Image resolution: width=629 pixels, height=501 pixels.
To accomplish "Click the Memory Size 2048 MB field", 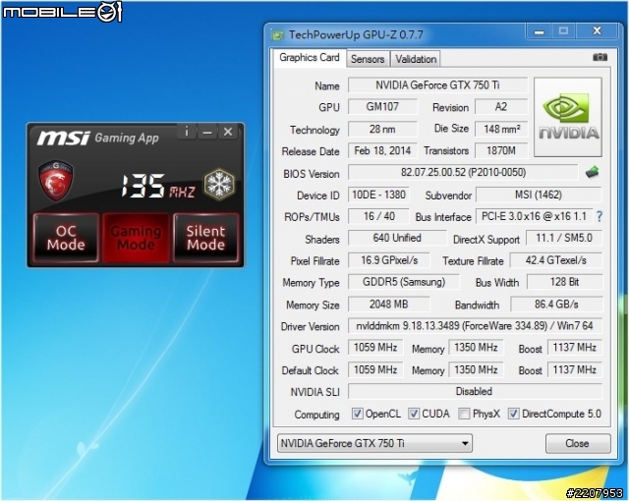I will coord(388,305).
